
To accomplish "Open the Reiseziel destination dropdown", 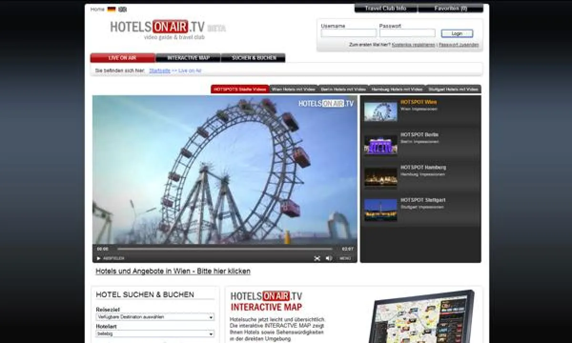I will point(156,317).
